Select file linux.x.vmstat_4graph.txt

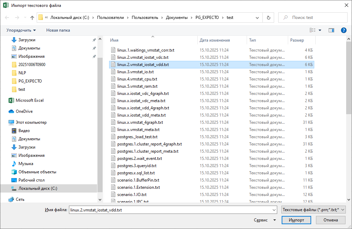point(140,122)
